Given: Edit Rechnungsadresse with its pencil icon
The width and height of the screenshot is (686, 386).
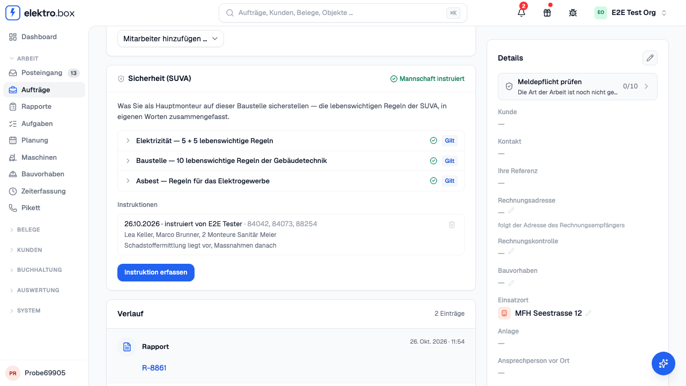Looking at the screenshot, I should coord(511,211).
